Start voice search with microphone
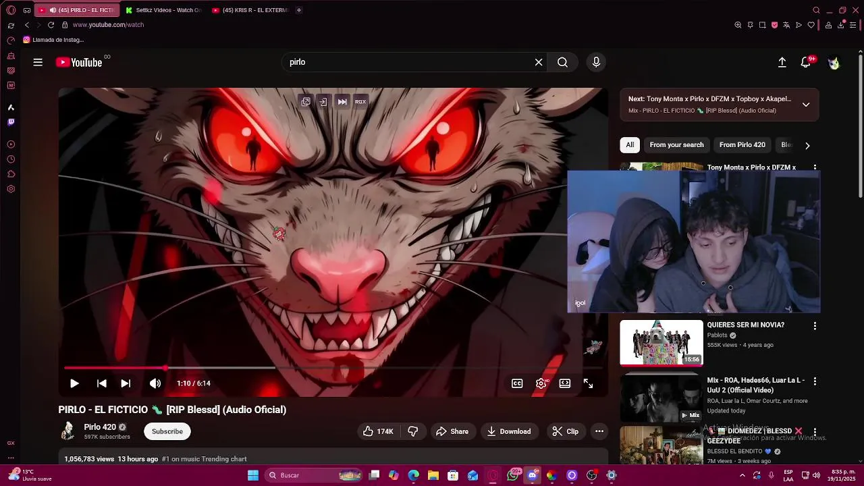This screenshot has width=864, height=486. [x=596, y=62]
